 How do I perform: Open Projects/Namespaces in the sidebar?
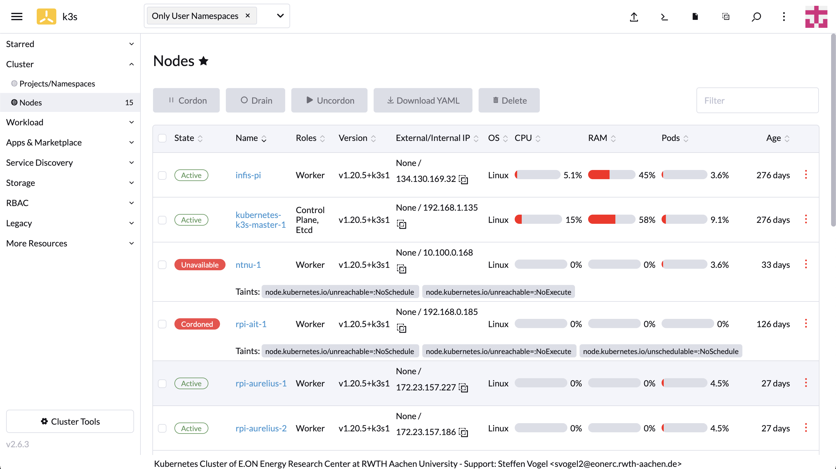pyautogui.click(x=70, y=83)
